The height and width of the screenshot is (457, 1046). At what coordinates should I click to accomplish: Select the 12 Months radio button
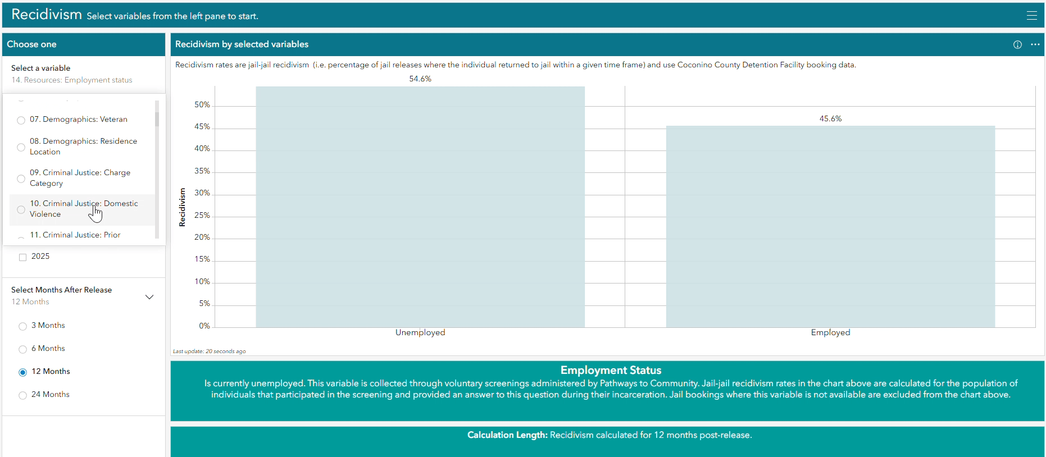pyautogui.click(x=23, y=372)
